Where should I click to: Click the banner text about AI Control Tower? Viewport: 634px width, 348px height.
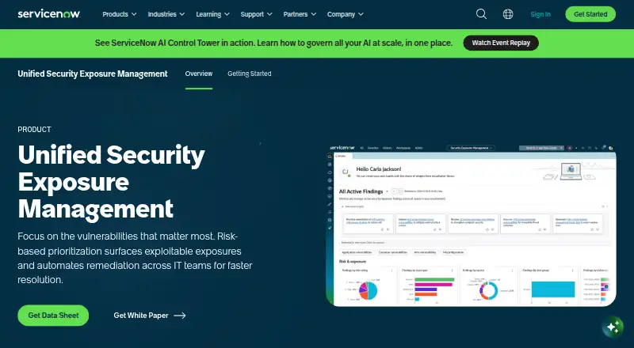273,43
